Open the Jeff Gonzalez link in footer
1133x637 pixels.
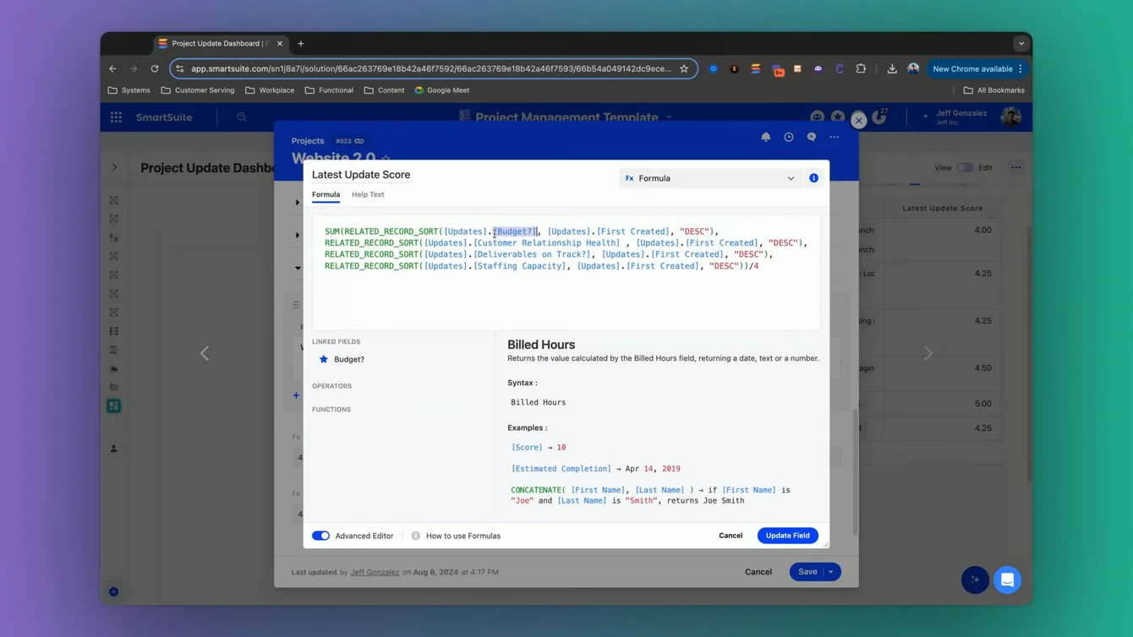tap(375, 572)
